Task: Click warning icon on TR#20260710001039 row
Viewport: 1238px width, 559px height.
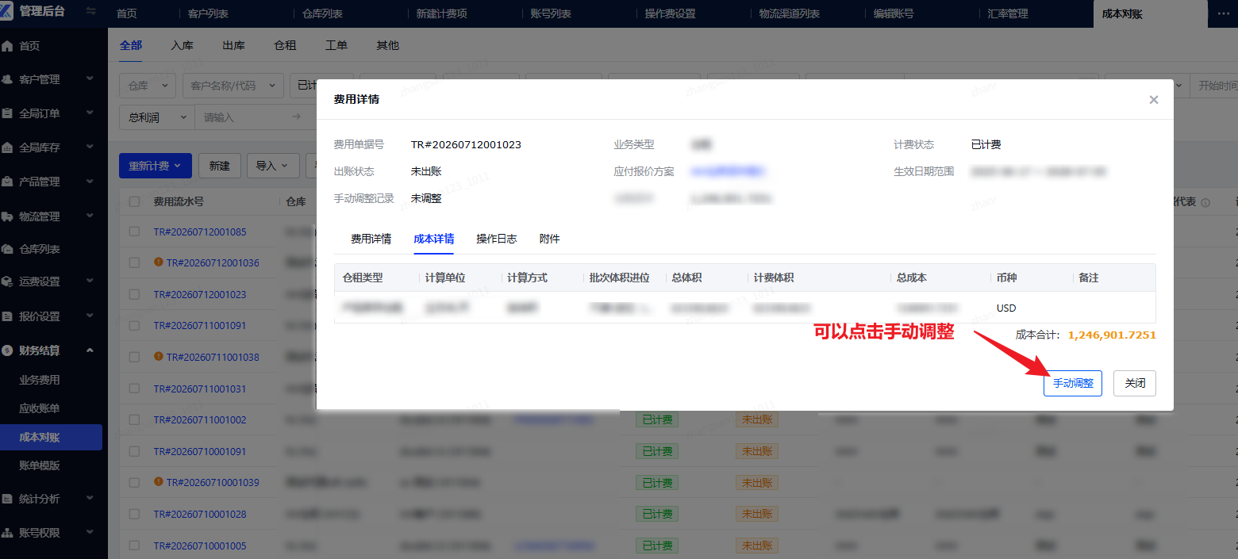Action: point(159,482)
